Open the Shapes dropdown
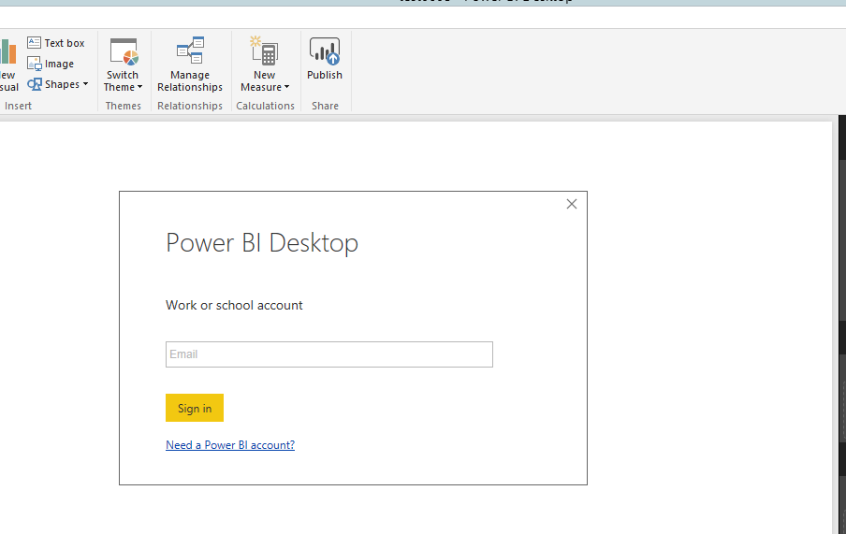This screenshot has height=534, width=846. 58,84
